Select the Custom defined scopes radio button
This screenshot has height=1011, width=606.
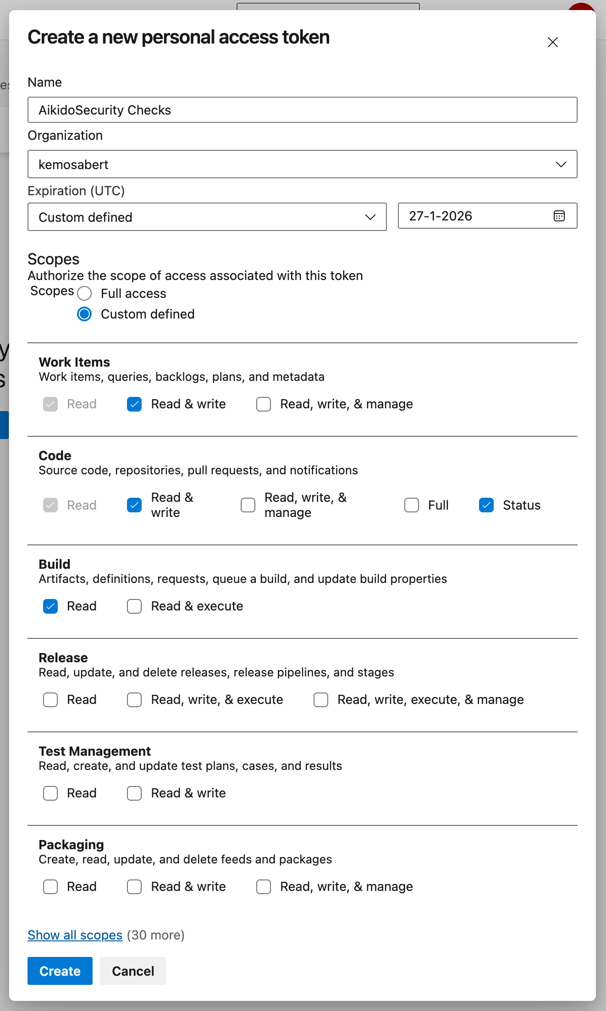pyautogui.click(x=84, y=314)
